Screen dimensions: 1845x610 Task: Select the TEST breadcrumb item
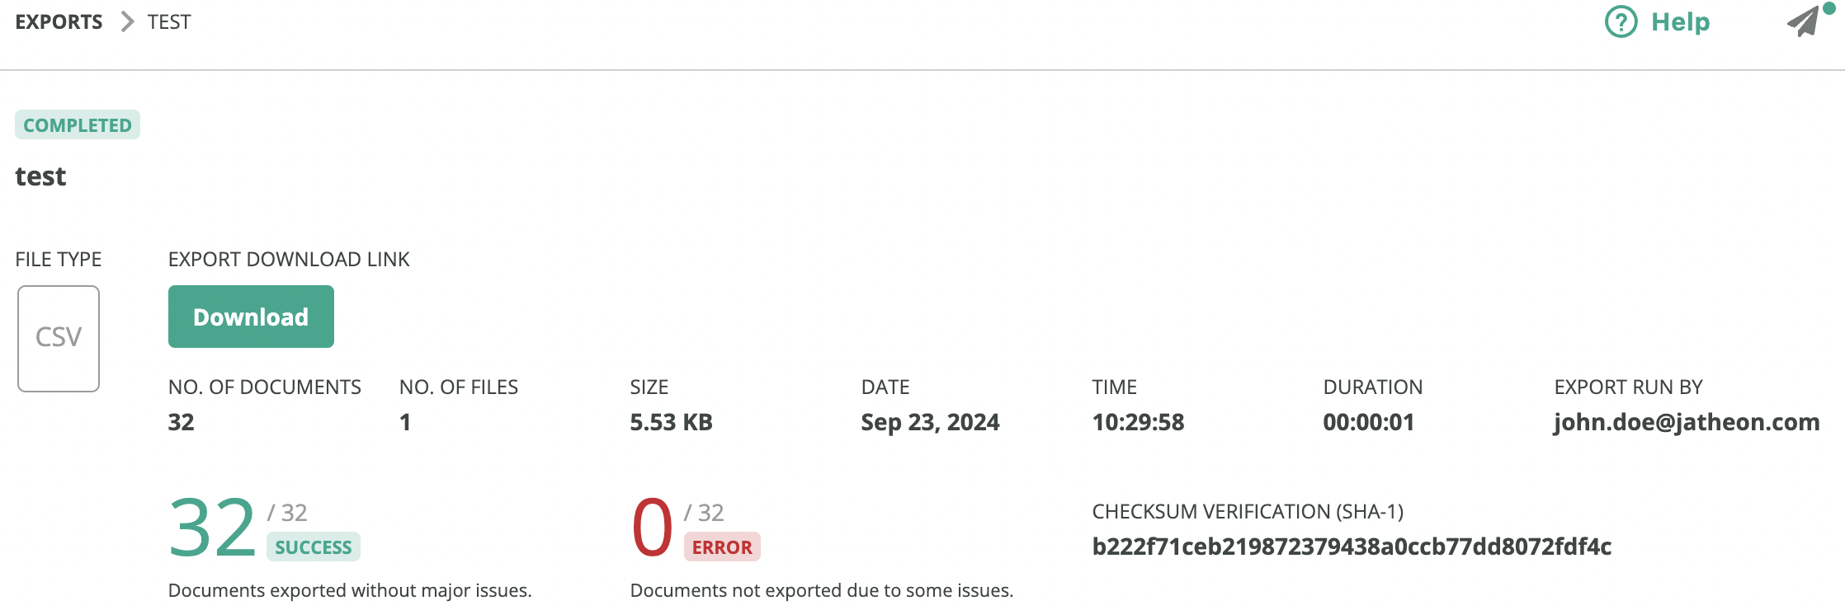(169, 21)
